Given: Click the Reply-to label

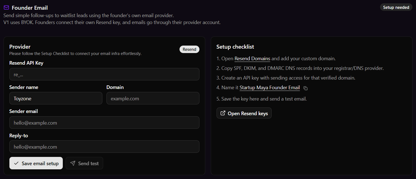Looking at the screenshot, I should coord(19,136).
